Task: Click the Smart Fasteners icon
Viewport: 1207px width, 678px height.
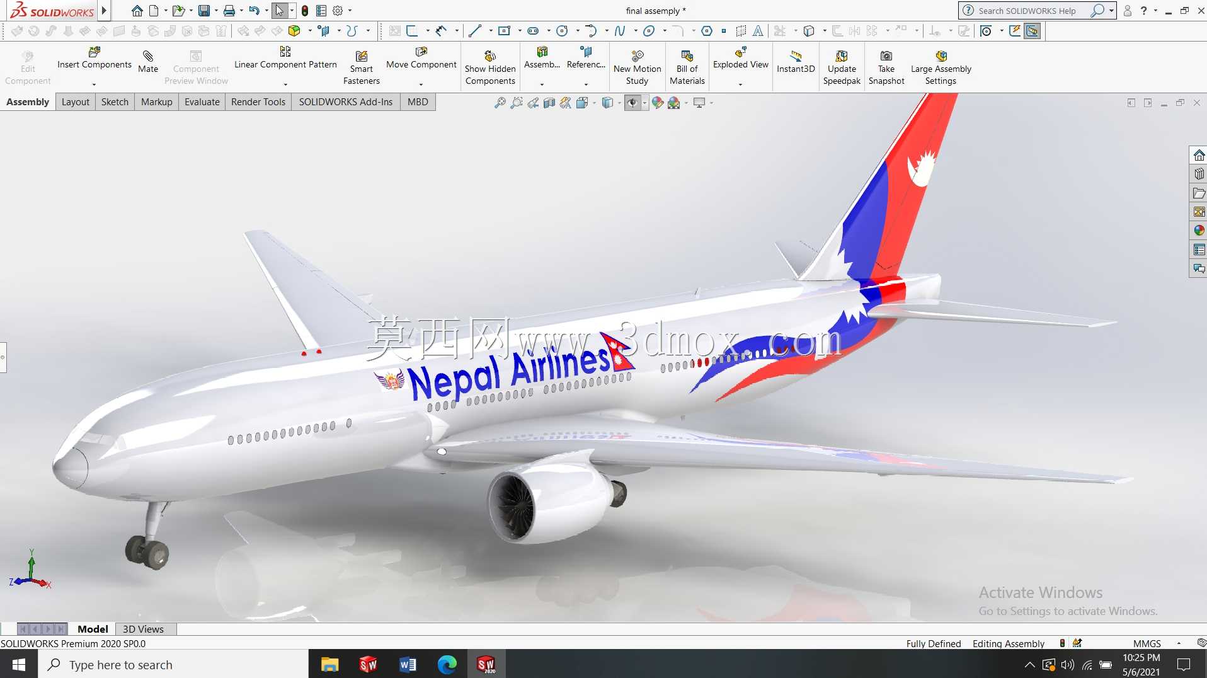Action: pyautogui.click(x=362, y=55)
